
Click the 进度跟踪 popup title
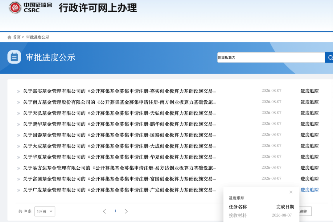tap(236, 198)
